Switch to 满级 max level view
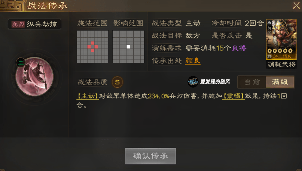302x171 pixels. (x=280, y=82)
